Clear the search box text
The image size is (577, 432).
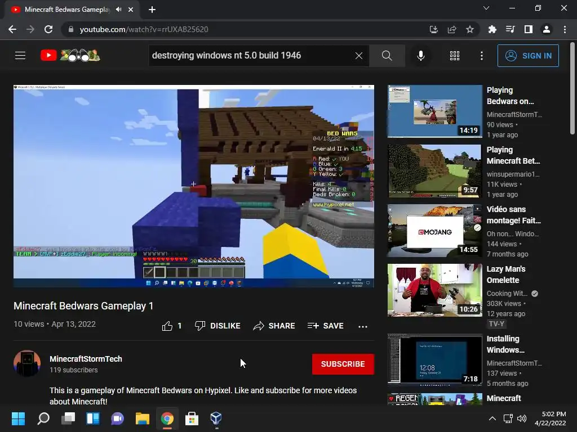(x=359, y=56)
